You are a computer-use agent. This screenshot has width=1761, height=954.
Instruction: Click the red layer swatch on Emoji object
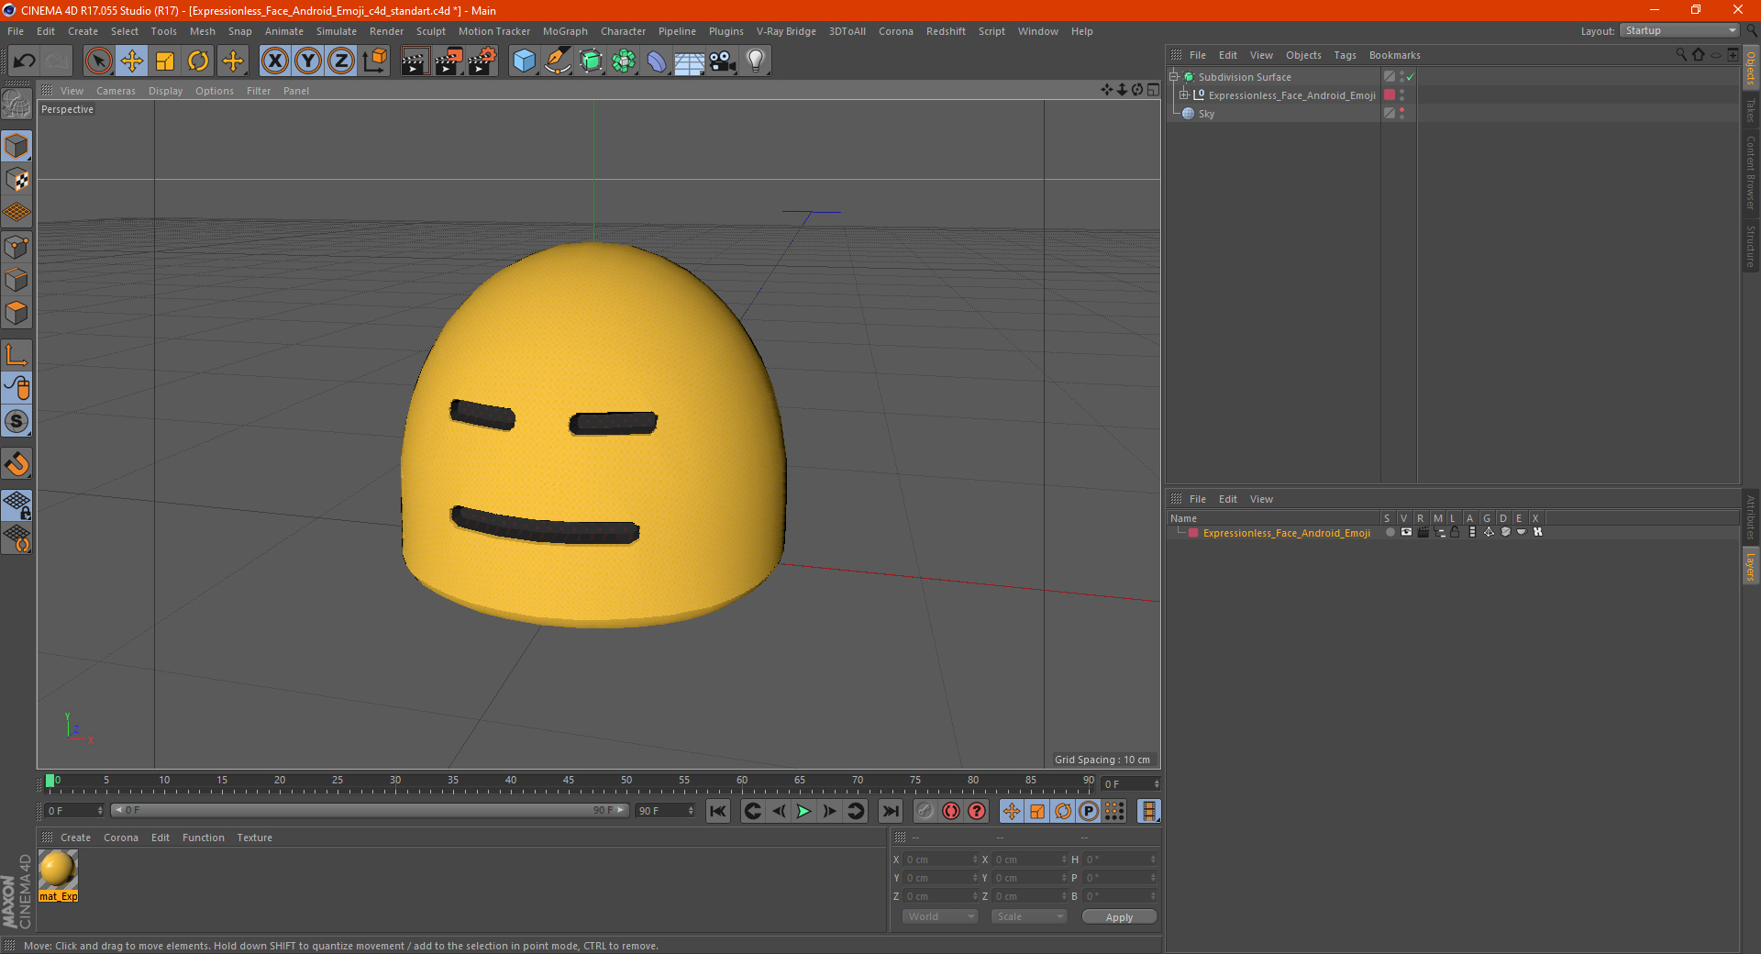point(1390,94)
